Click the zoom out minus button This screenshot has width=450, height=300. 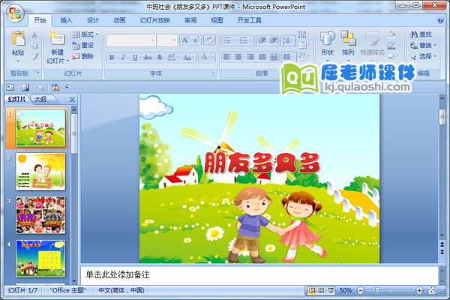[360, 290]
